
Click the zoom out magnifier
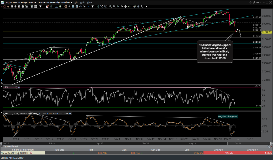pos(114,7)
